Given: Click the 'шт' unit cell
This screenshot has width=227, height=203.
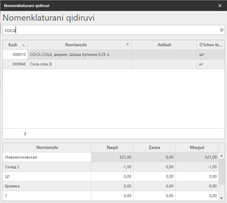Looking at the screenshot, I should 211,55.
